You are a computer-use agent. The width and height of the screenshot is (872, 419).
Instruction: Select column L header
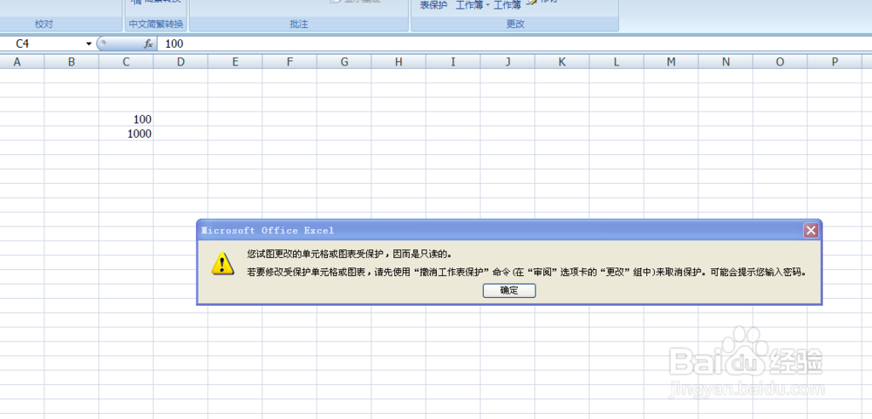coord(617,62)
